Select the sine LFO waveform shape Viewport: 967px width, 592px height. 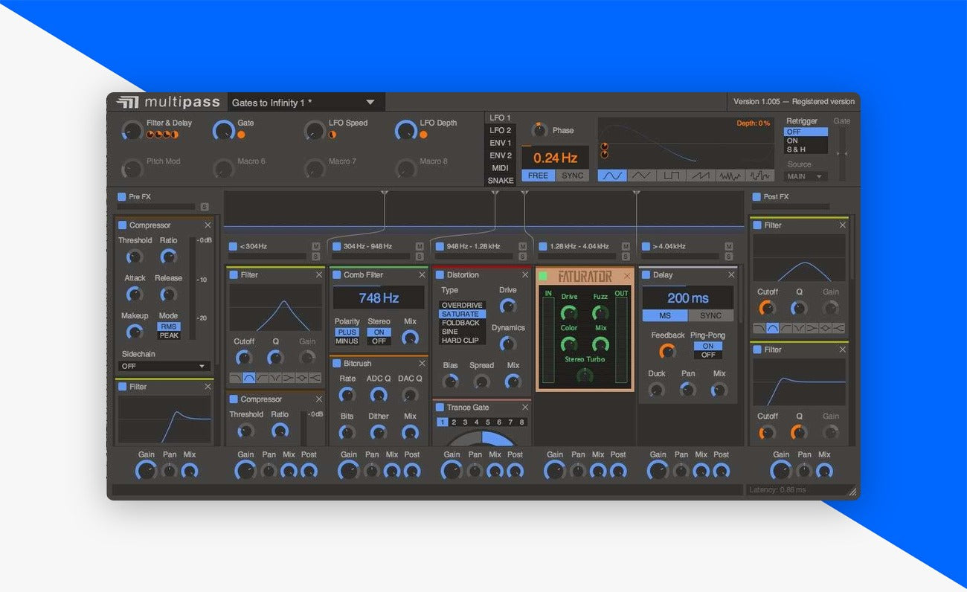click(x=612, y=176)
